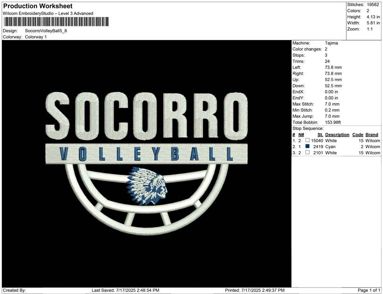Click the 'Colorway 1' value
This screenshot has width=383, height=294.
36,37
